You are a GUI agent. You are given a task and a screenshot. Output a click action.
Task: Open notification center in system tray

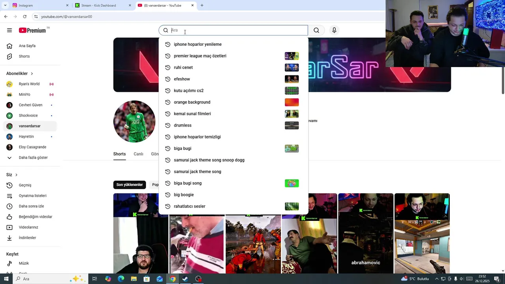pyautogui.click(x=497, y=279)
